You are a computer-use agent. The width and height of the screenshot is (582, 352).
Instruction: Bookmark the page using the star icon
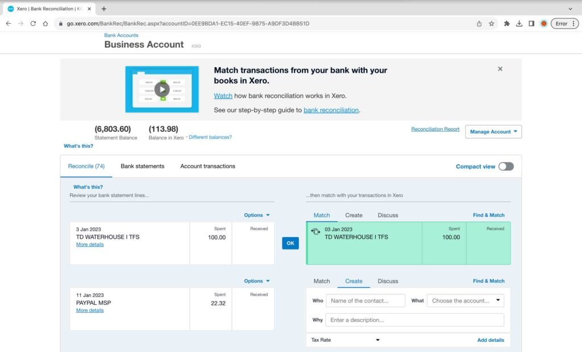coord(491,24)
